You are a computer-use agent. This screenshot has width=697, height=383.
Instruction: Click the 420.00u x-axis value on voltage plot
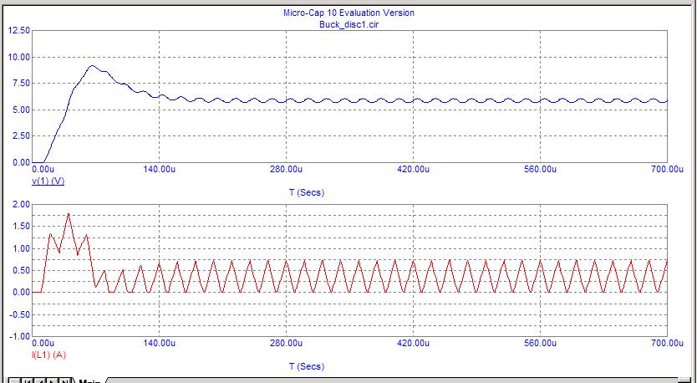(413, 170)
